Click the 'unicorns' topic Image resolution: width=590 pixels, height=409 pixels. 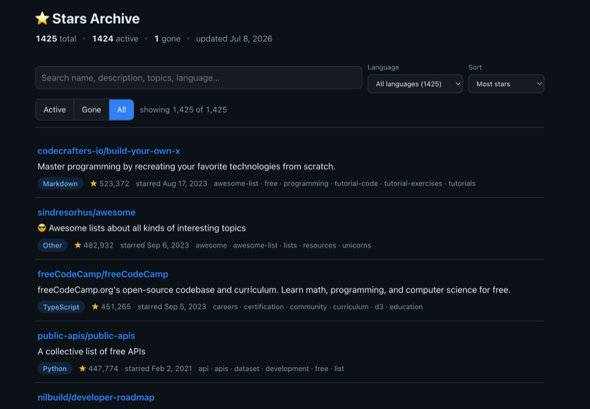tap(357, 245)
